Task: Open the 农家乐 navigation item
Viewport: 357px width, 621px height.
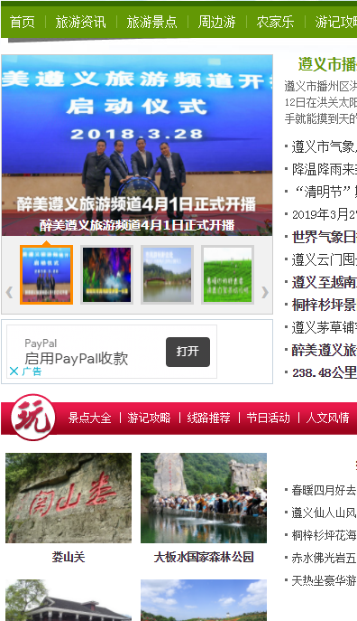Action: click(x=275, y=22)
